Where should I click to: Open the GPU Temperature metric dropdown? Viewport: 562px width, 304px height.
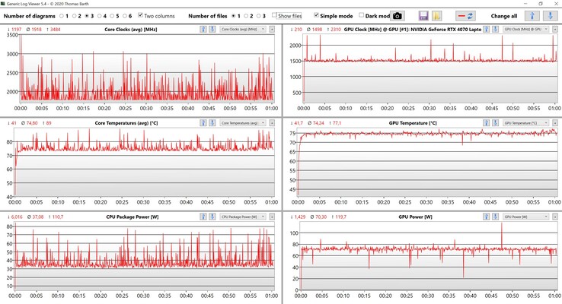525,122
